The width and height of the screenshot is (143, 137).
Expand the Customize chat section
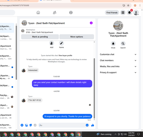[118, 54]
